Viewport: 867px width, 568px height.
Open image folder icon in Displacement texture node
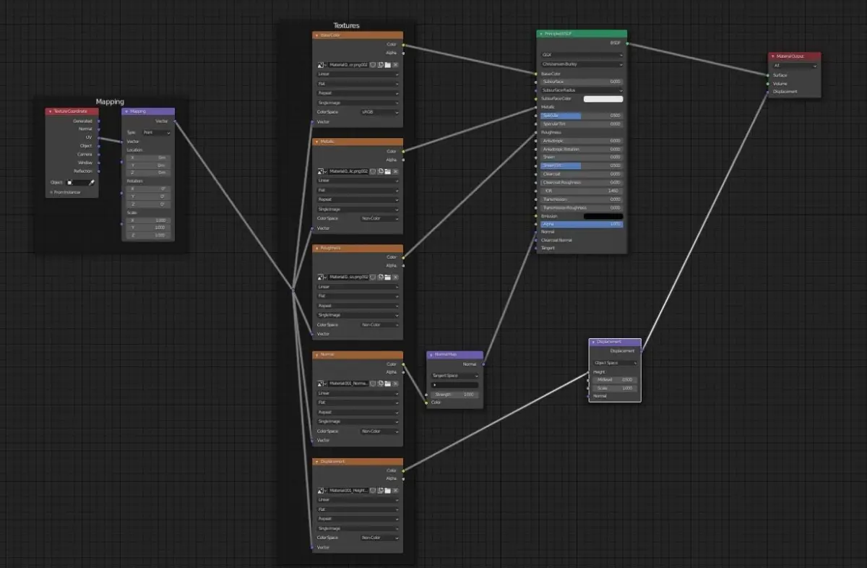tap(387, 490)
